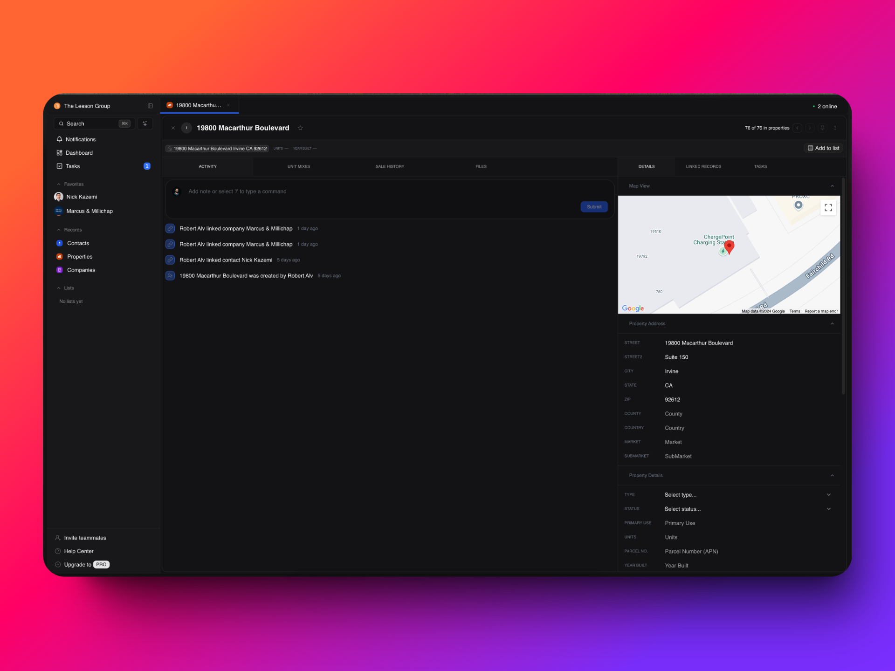Go to previous property record

798,128
